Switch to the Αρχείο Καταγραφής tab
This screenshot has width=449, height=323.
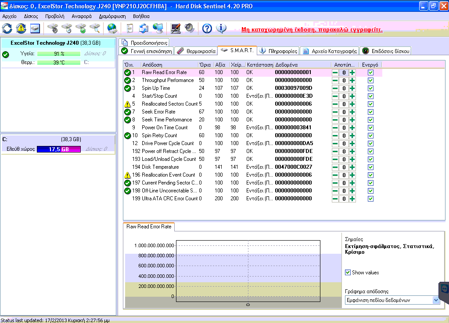click(330, 51)
